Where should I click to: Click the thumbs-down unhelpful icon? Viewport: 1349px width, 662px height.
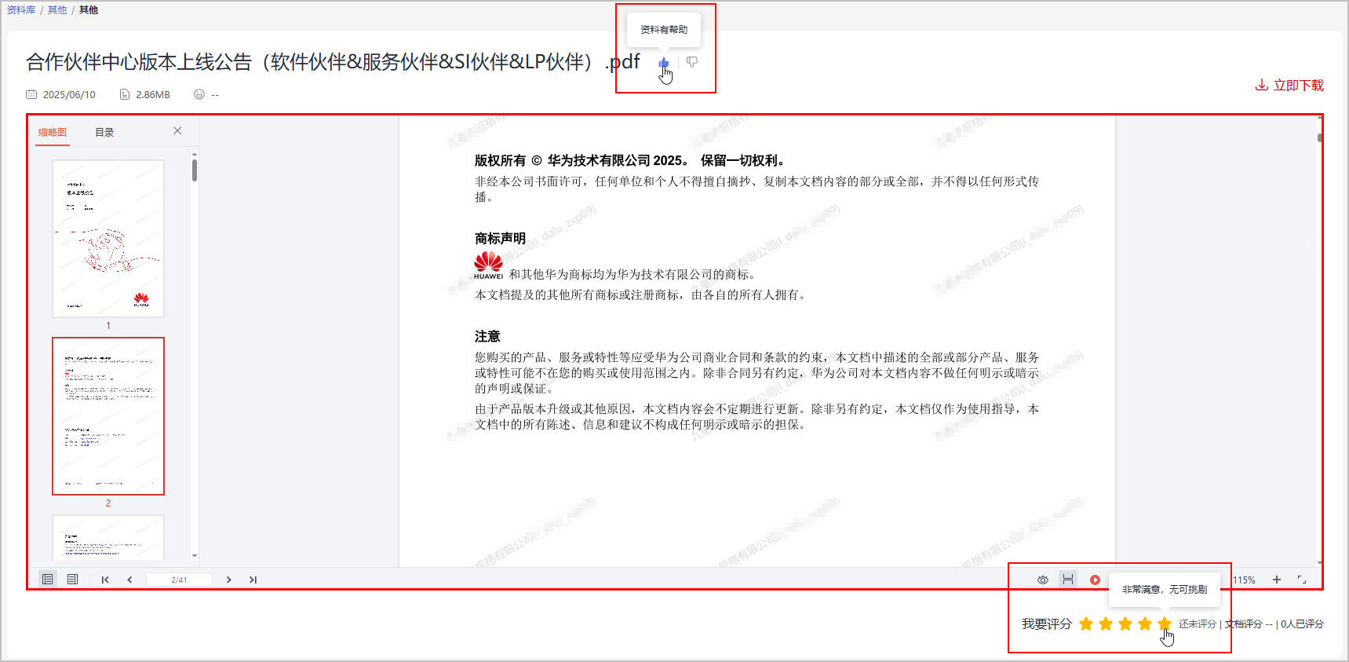(x=691, y=62)
